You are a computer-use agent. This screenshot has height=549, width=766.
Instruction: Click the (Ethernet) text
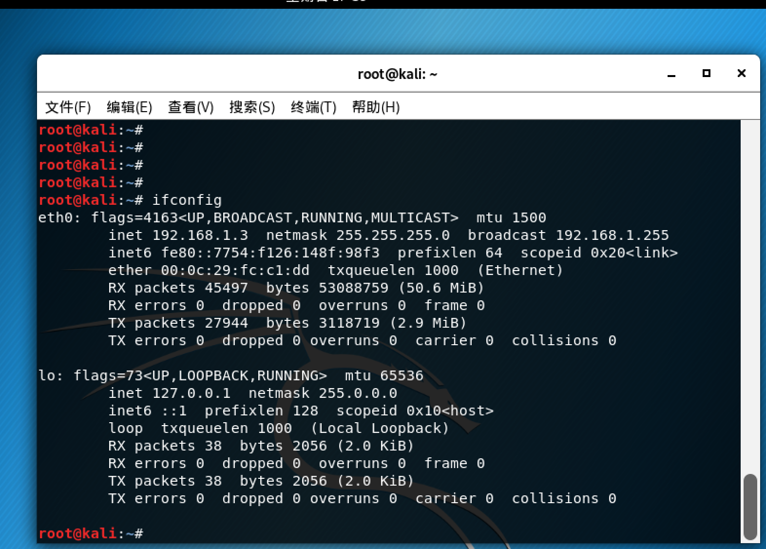click(520, 270)
